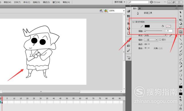Open the Edit Symbols icon
The image size is (184, 111).
(106, 11)
